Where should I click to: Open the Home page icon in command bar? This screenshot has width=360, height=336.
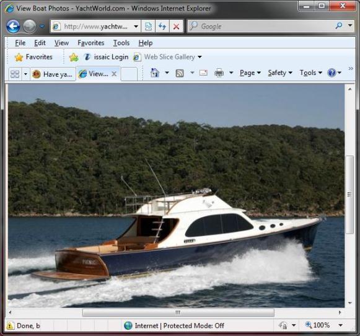155,73
